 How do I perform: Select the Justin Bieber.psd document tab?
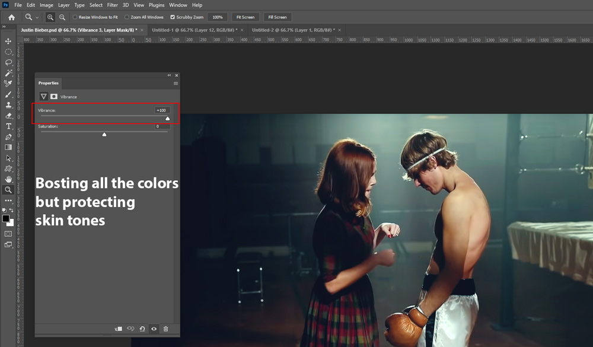point(79,30)
